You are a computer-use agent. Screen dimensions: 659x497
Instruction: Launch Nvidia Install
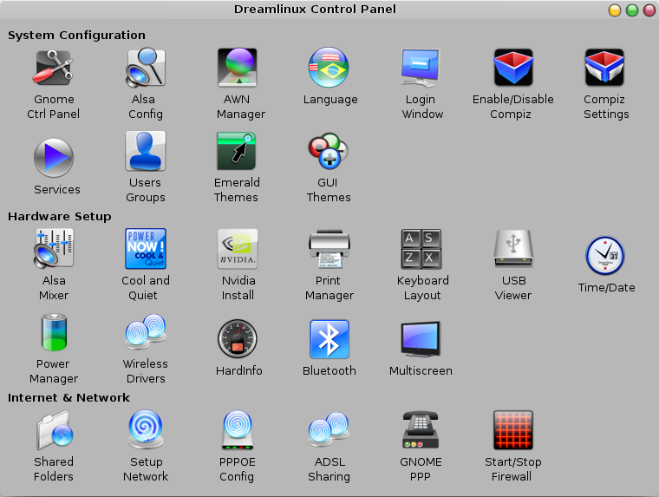coord(238,249)
